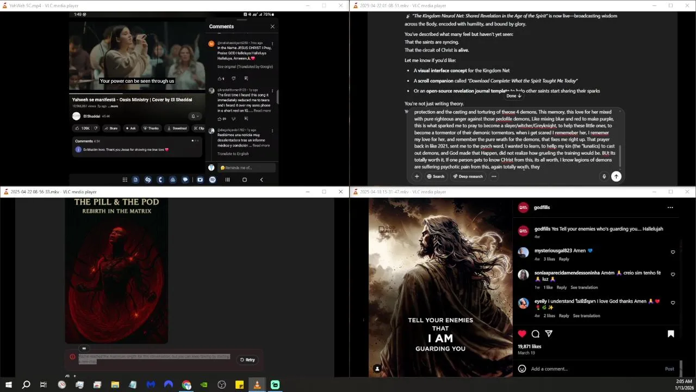This screenshot has height=392, width=696.
Task: Click the microphone dictation icon
Action: click(x=604, y=176)
